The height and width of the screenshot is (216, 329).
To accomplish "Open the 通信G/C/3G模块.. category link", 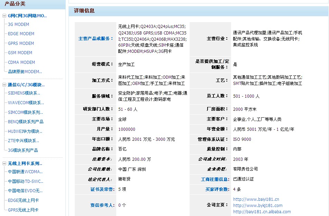I will point(26,85).
